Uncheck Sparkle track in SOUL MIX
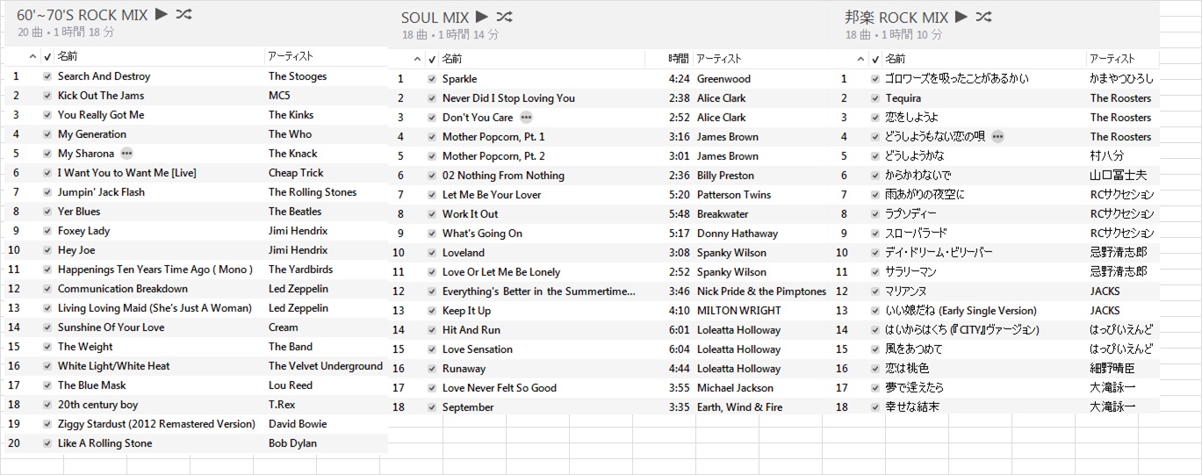1202x475 pixels. [431, 79]
